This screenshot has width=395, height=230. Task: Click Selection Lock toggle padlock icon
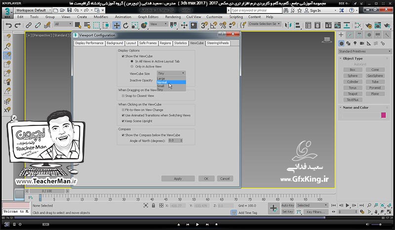pos(154,205)
